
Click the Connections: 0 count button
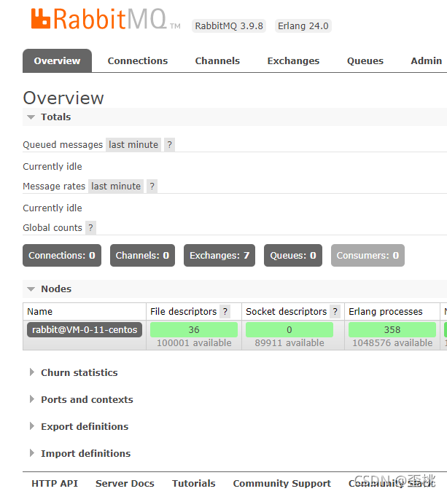[62, 256]
